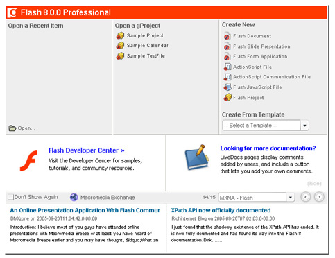Expand the MXNA - Flash feed dropdown arrow
335x258 pixels.
[x=291, y=198]
